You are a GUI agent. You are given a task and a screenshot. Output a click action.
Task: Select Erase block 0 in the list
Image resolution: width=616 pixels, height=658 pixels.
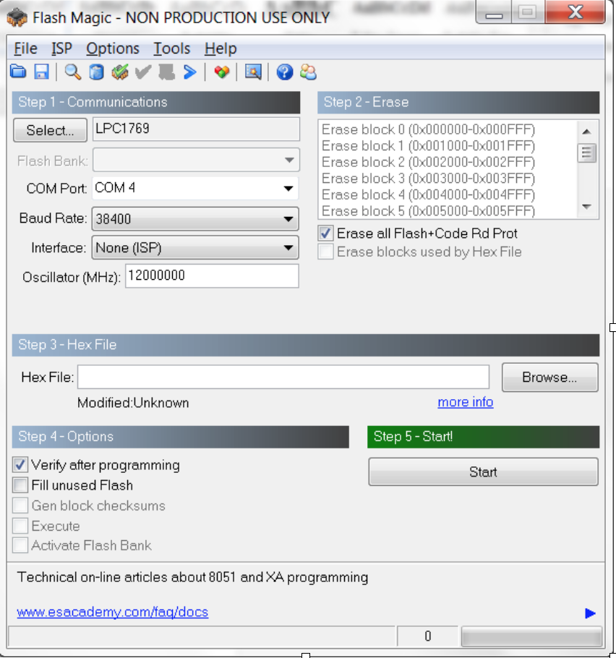tap(428, 129)
